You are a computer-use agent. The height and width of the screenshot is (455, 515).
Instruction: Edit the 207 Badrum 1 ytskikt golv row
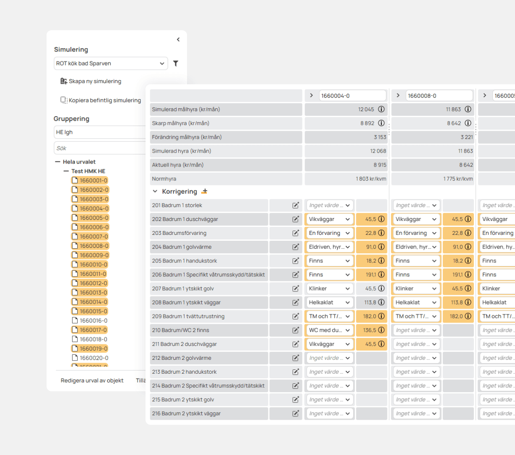296,288
